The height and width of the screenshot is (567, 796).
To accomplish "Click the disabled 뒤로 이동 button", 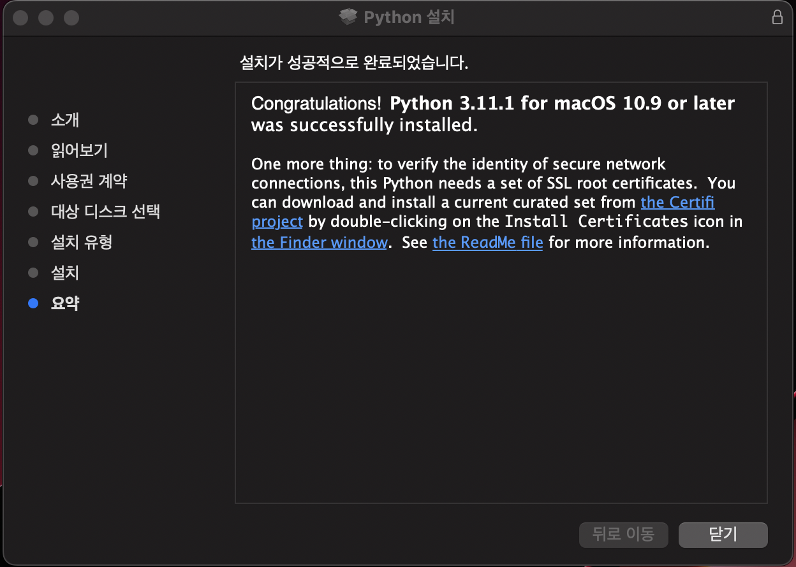I will [x=623, y=535].
